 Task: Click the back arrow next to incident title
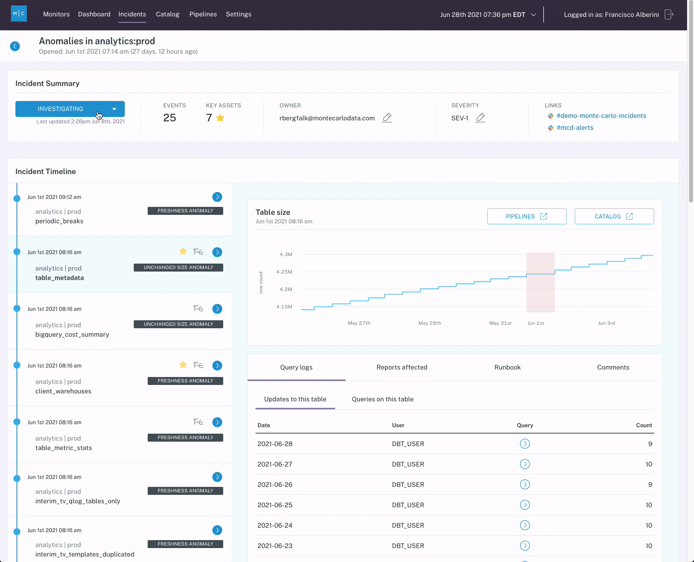pyautogui.click(x=15, y=46)
